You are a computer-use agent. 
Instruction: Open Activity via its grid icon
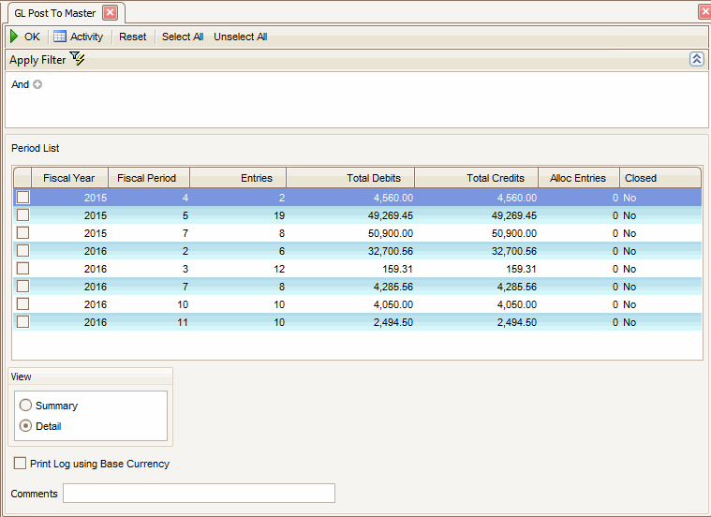(60, 37)
